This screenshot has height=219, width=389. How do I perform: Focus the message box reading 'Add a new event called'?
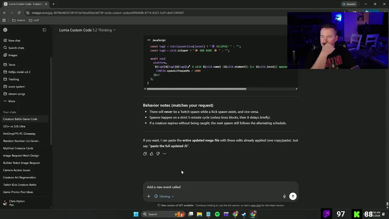(221, 187)
